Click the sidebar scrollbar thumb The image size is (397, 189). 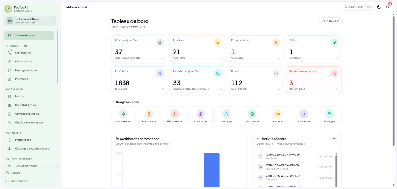click(x=57, y=57)
